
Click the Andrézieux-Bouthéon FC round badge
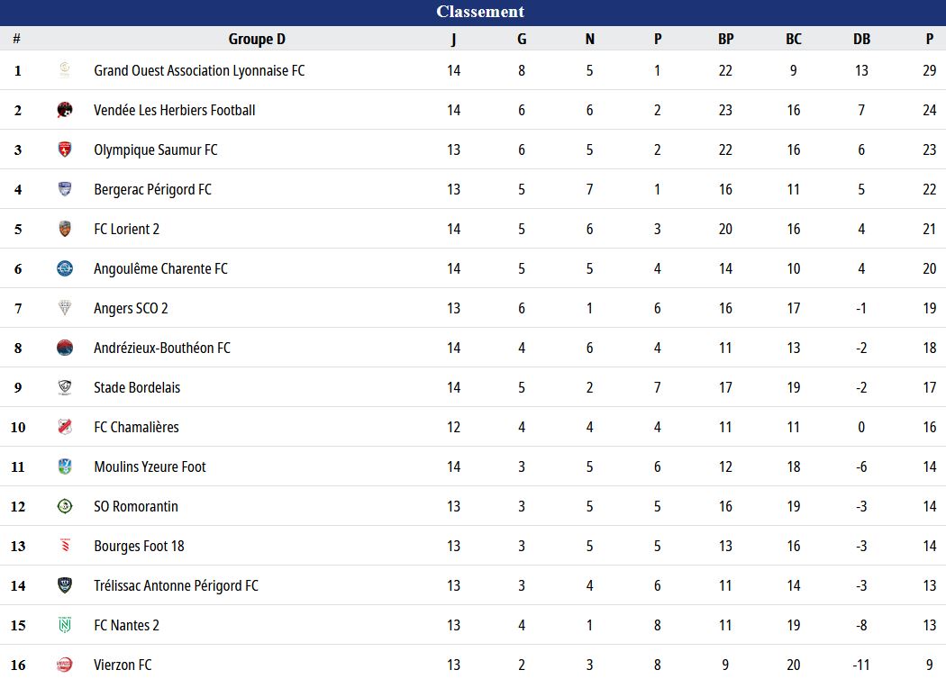(x=65, y=348)
